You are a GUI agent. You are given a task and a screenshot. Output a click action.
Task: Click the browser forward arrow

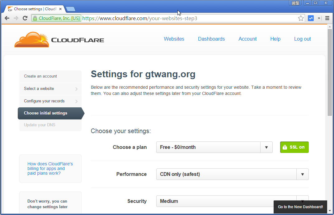16,18
